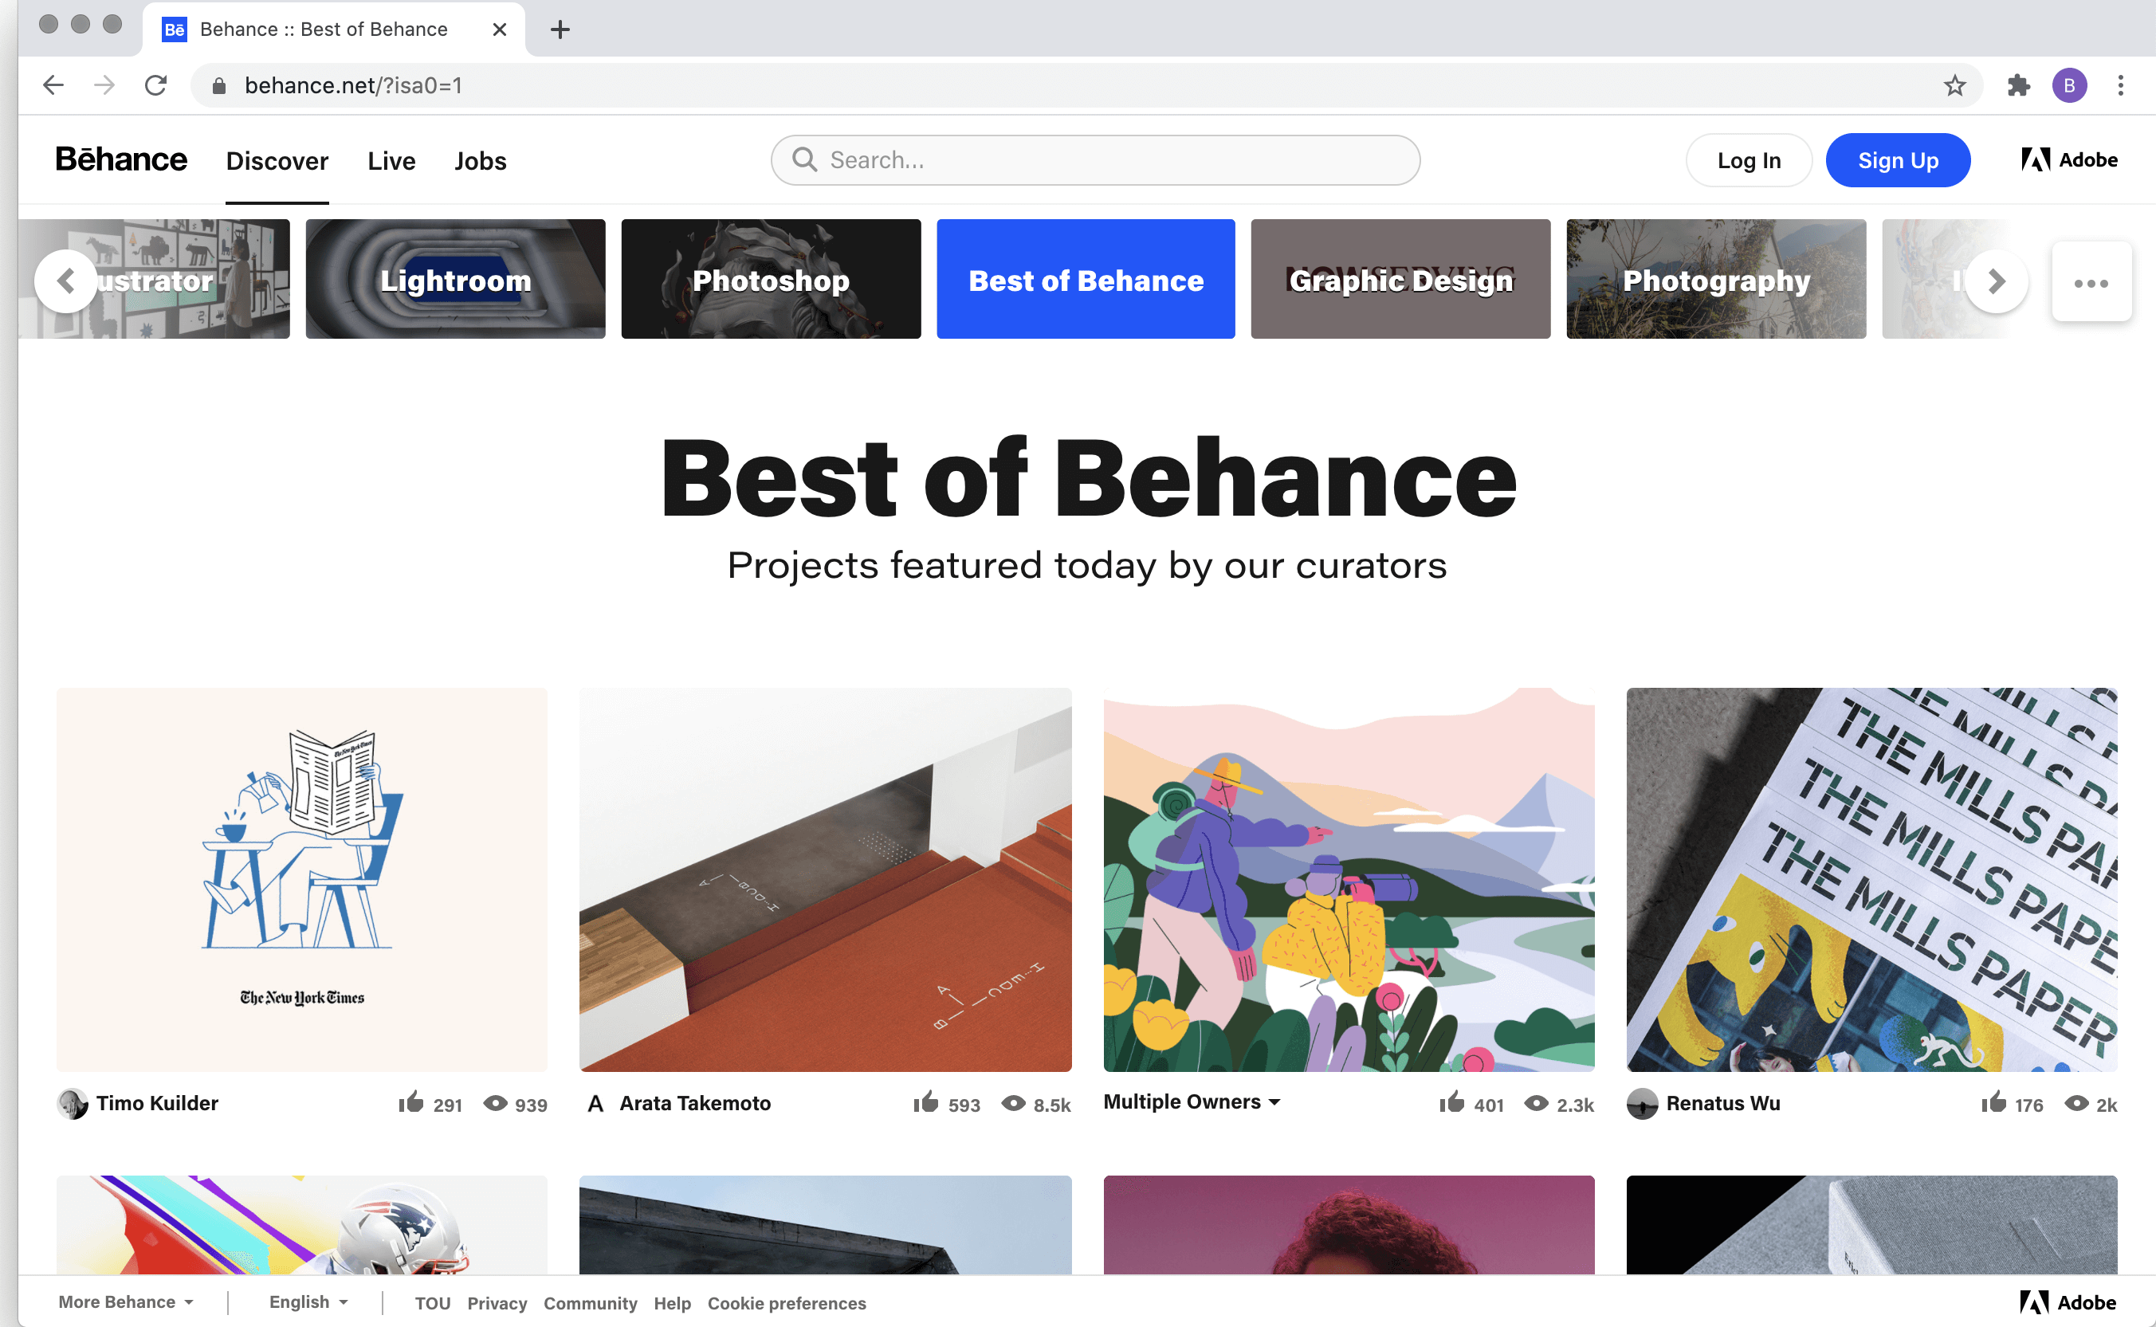Select the Lightroom category
2156x1327 pixels.
click(455, 279)
